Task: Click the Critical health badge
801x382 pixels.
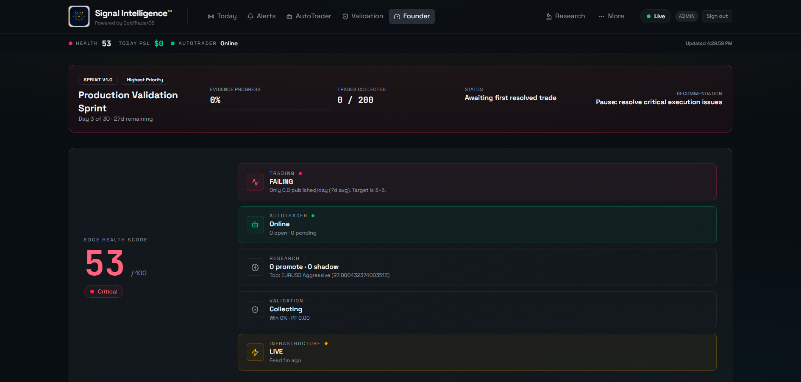Action: [x=104, y=291]
